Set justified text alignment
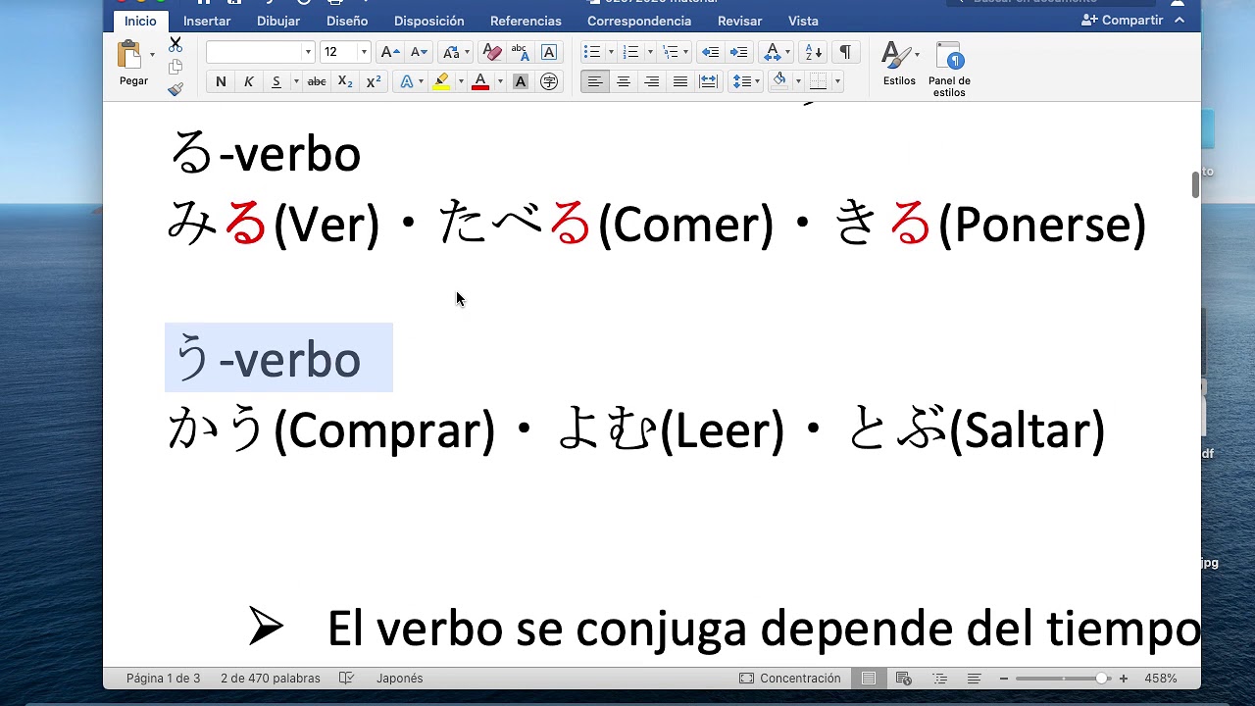Screen dimensions: 1255x706 679,81
